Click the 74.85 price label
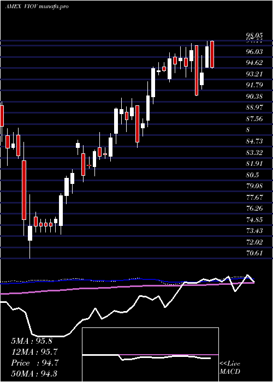 (254, 220)
